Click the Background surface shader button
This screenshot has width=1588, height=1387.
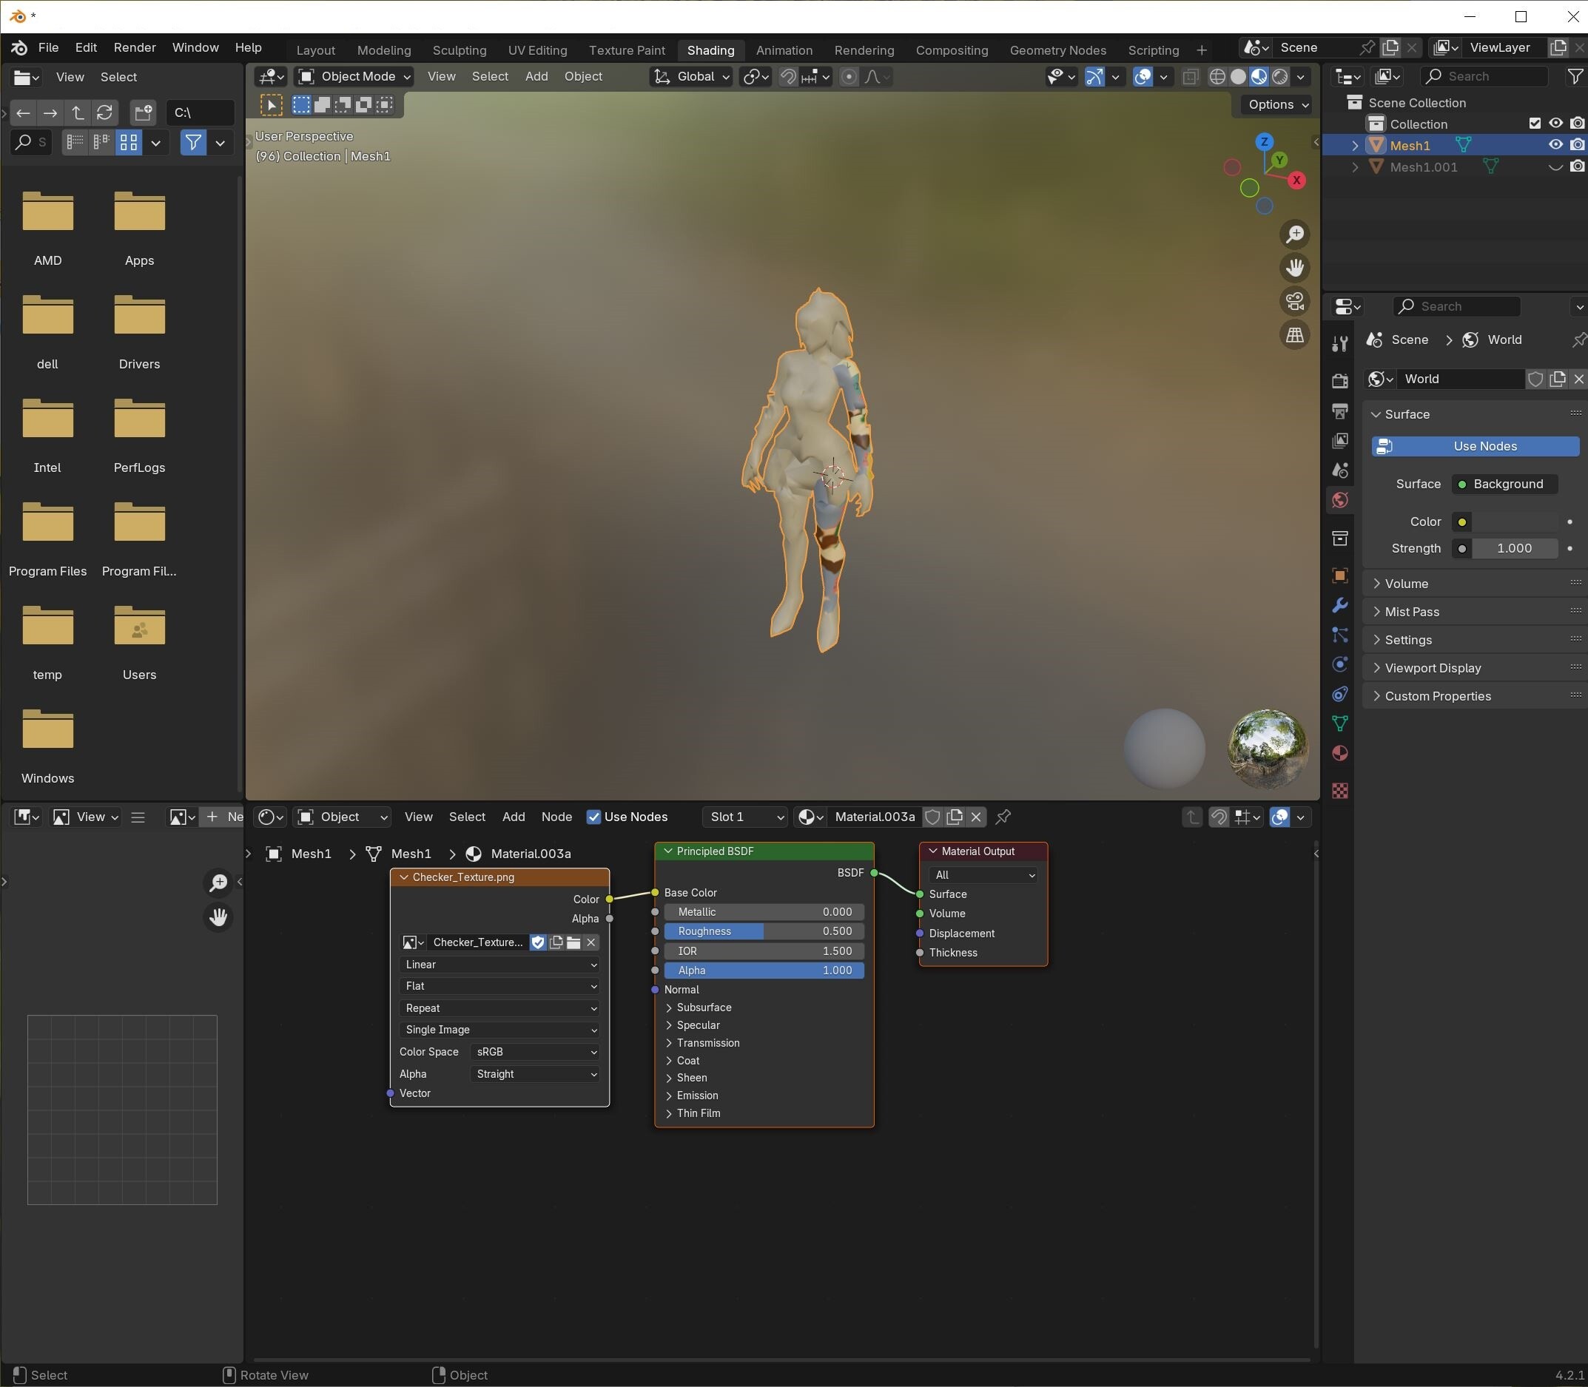(x=1504, y=484)
